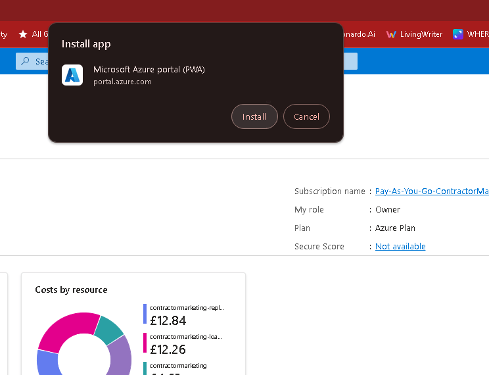Click the pink donut chart segment
This screenshot has width=489, height=375.
[x=68, y=331]
